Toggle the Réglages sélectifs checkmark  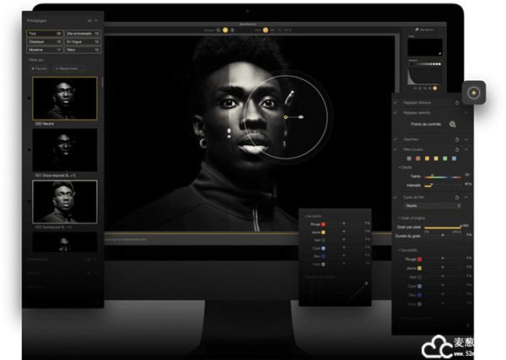point(396,111)
